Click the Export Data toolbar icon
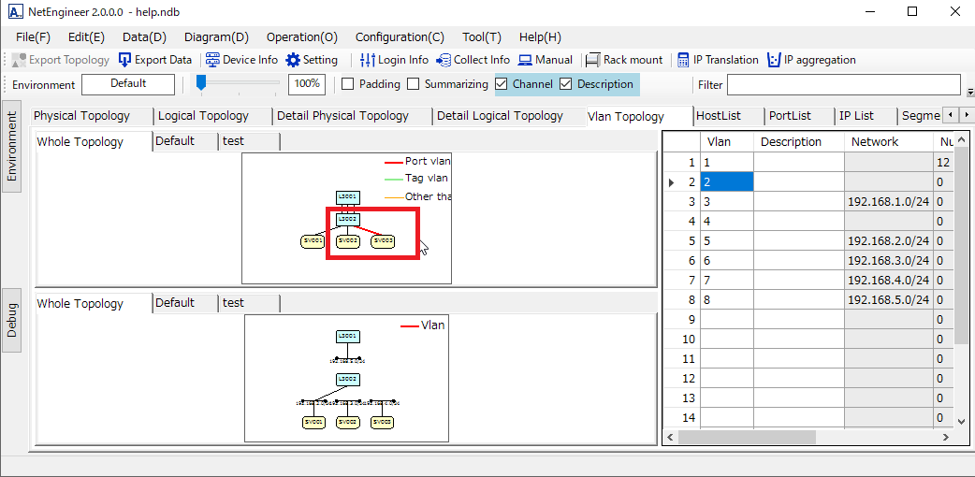Viewport: 975px width, 477px height. (125, 60)
